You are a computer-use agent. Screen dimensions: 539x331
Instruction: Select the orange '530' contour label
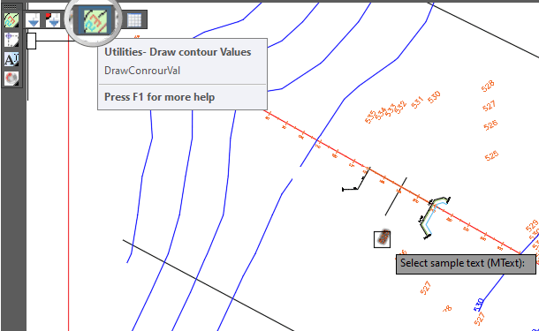pos(434,97)
